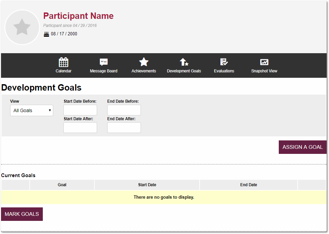Click the Calendar icon in navigation bar

[63, 62]
